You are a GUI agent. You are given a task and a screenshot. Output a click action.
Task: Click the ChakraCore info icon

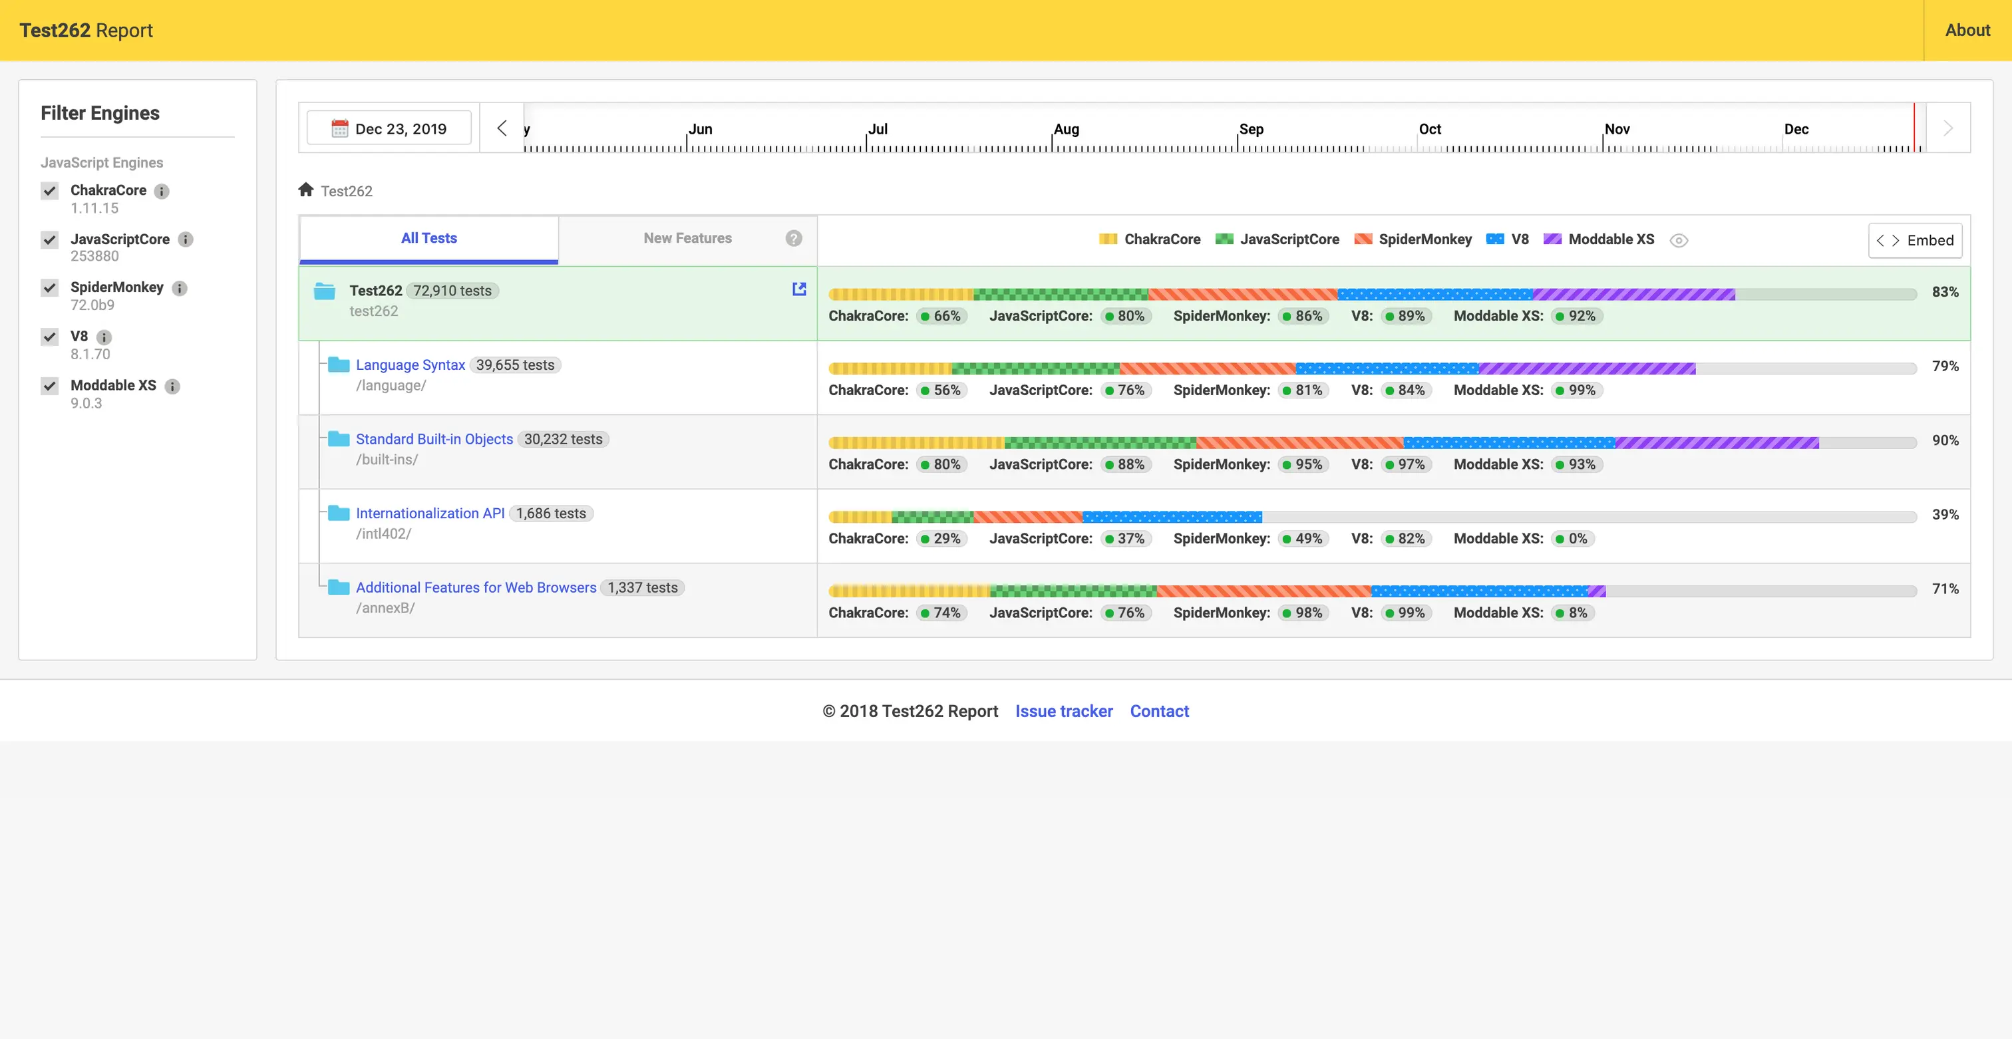162,192
